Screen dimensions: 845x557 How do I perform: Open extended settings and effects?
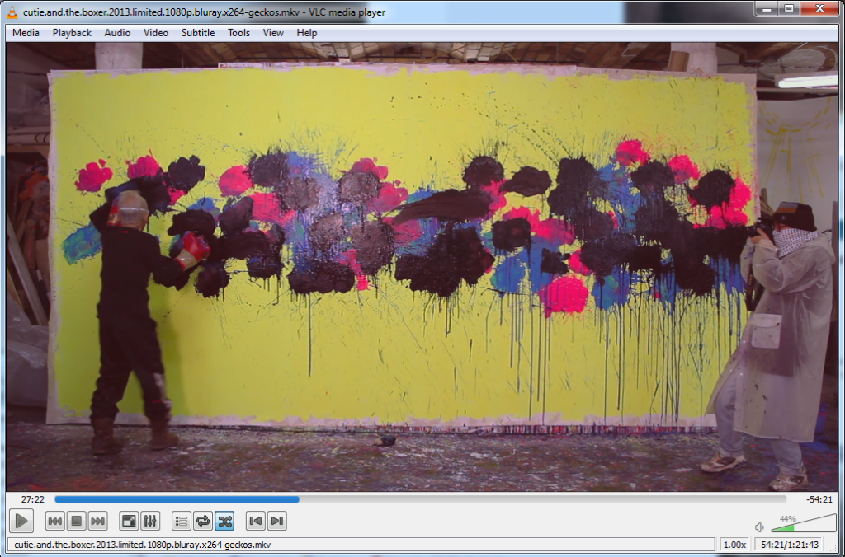(x=150, y=521)
